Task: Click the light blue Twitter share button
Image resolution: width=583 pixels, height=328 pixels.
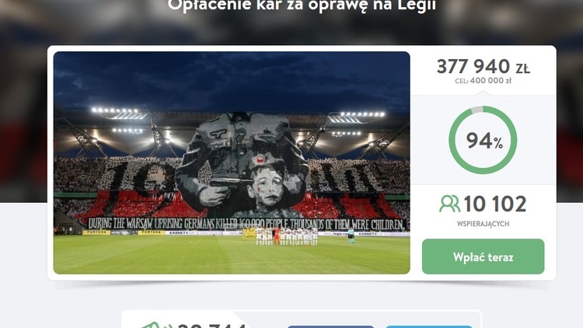Action: tap(428, 326)
